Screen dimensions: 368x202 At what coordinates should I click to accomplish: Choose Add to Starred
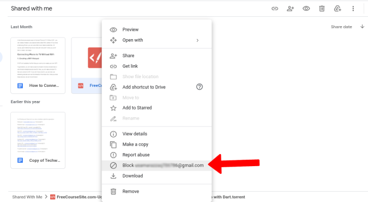point(157,108)
